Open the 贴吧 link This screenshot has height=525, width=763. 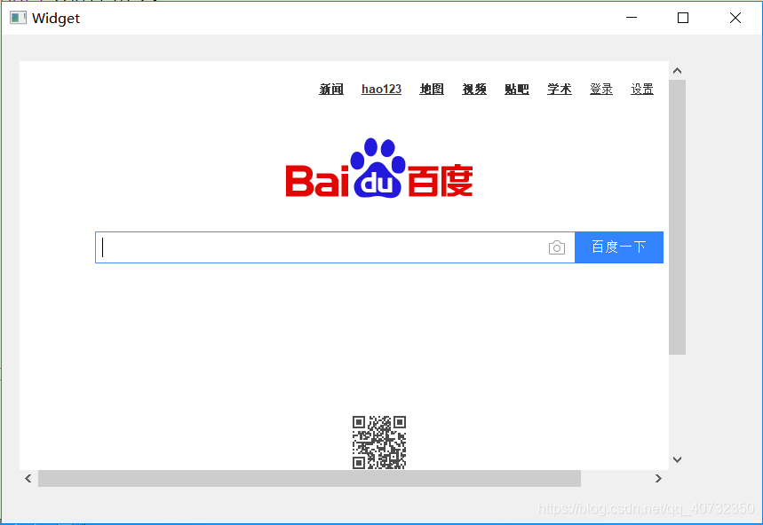517,90
